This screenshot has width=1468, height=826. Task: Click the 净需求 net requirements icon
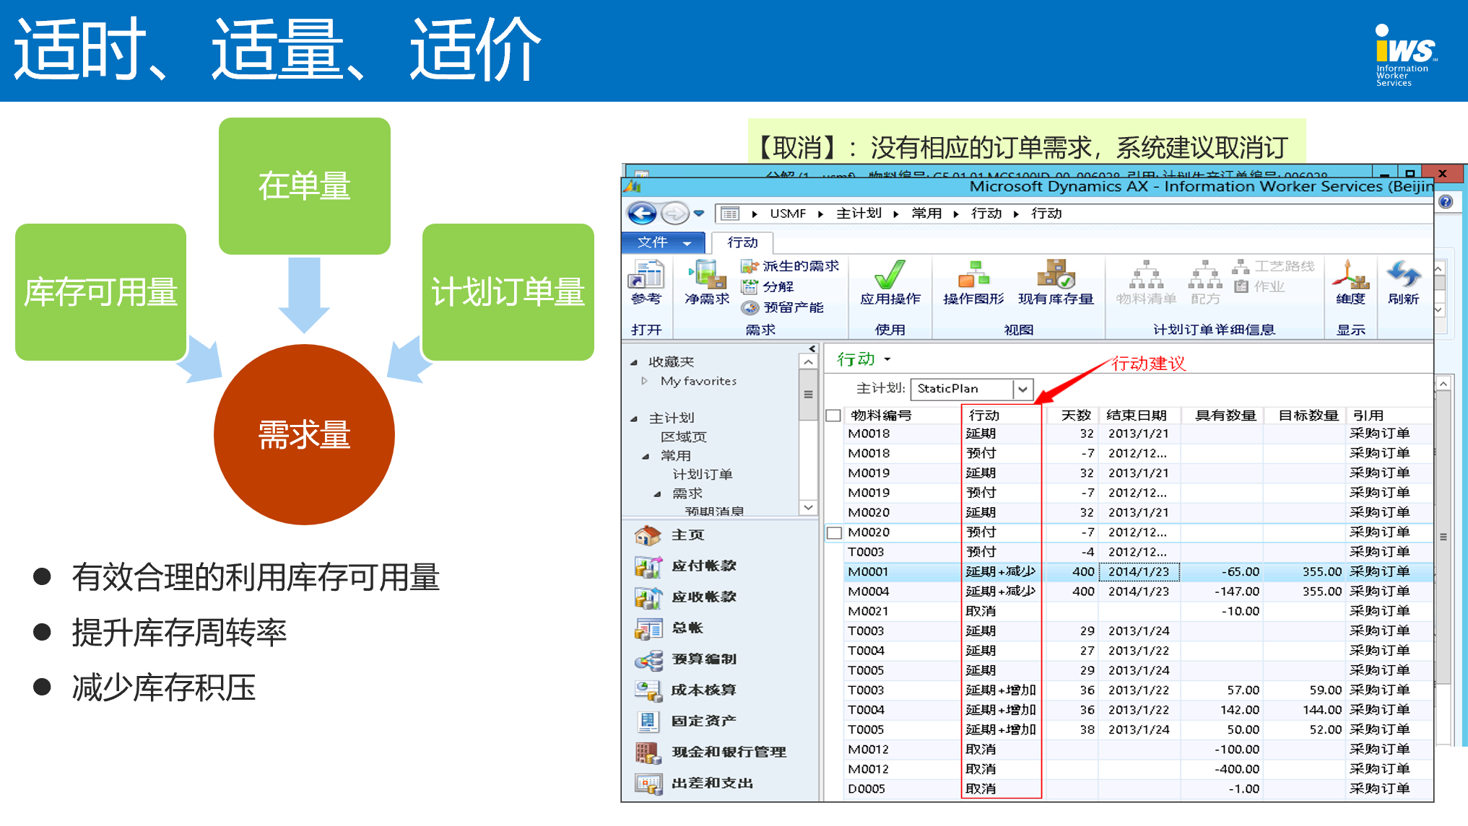pyautogui.click(x=707, y=282)
